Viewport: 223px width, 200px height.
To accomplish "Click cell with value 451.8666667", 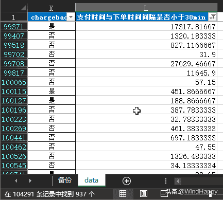I will (x=146, y=92).
